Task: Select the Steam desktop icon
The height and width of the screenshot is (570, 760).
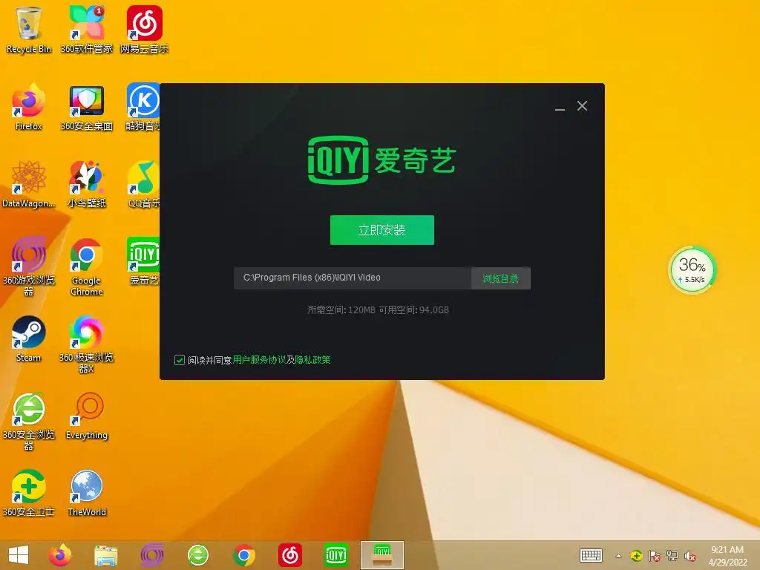Action: [x=29, y=338]
